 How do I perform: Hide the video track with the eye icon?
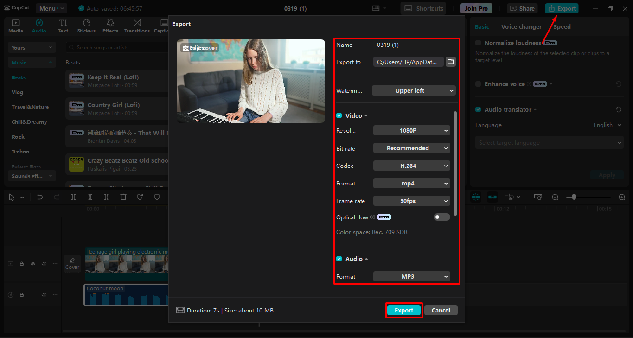32,263
